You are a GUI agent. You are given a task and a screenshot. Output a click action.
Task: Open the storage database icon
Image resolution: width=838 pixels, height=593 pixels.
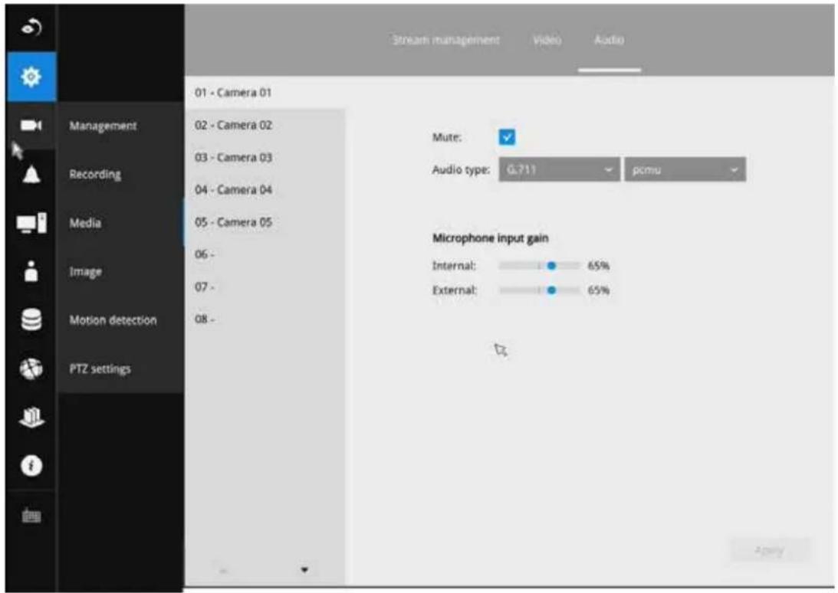[x=31, y=320]
